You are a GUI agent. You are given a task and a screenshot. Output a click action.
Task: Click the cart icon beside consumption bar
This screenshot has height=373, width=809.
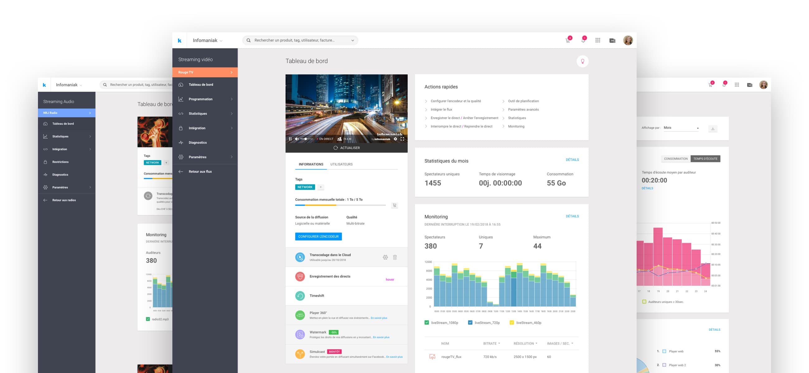(395, 205)
